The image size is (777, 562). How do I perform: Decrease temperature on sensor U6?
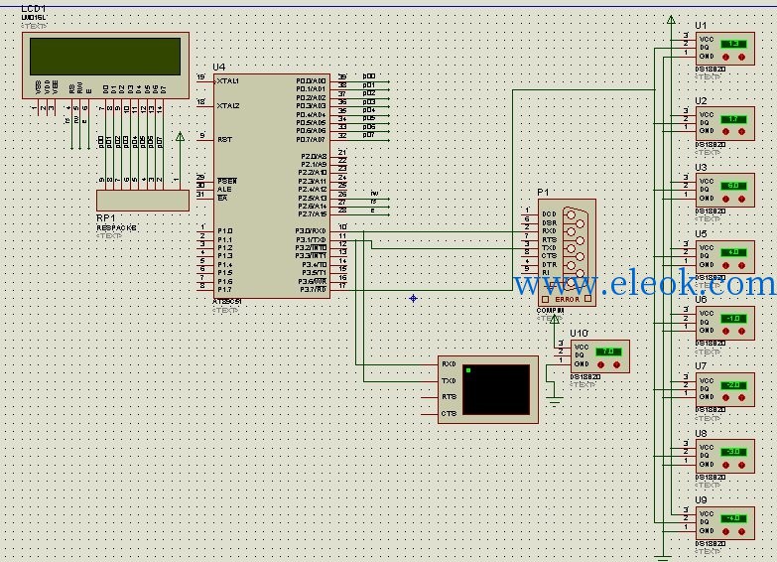click(x=726, y=331)
